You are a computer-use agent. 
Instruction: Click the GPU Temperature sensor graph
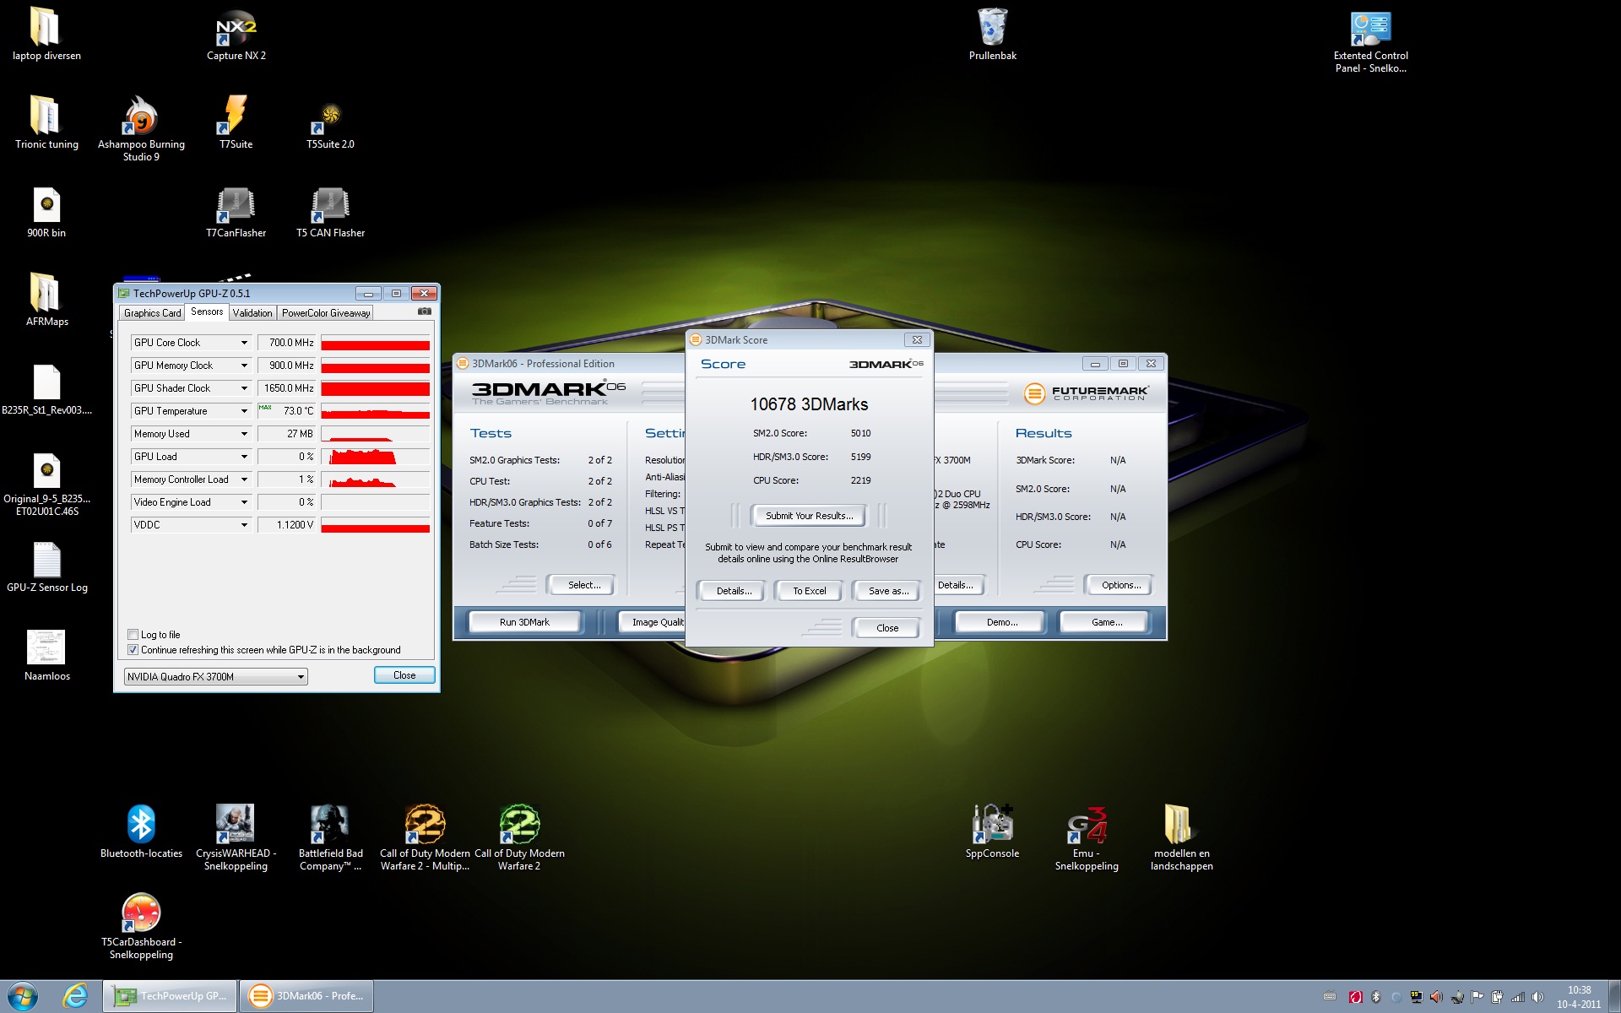click(x=376, y=411)
